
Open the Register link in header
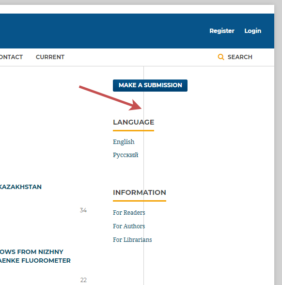pos(222,31)
